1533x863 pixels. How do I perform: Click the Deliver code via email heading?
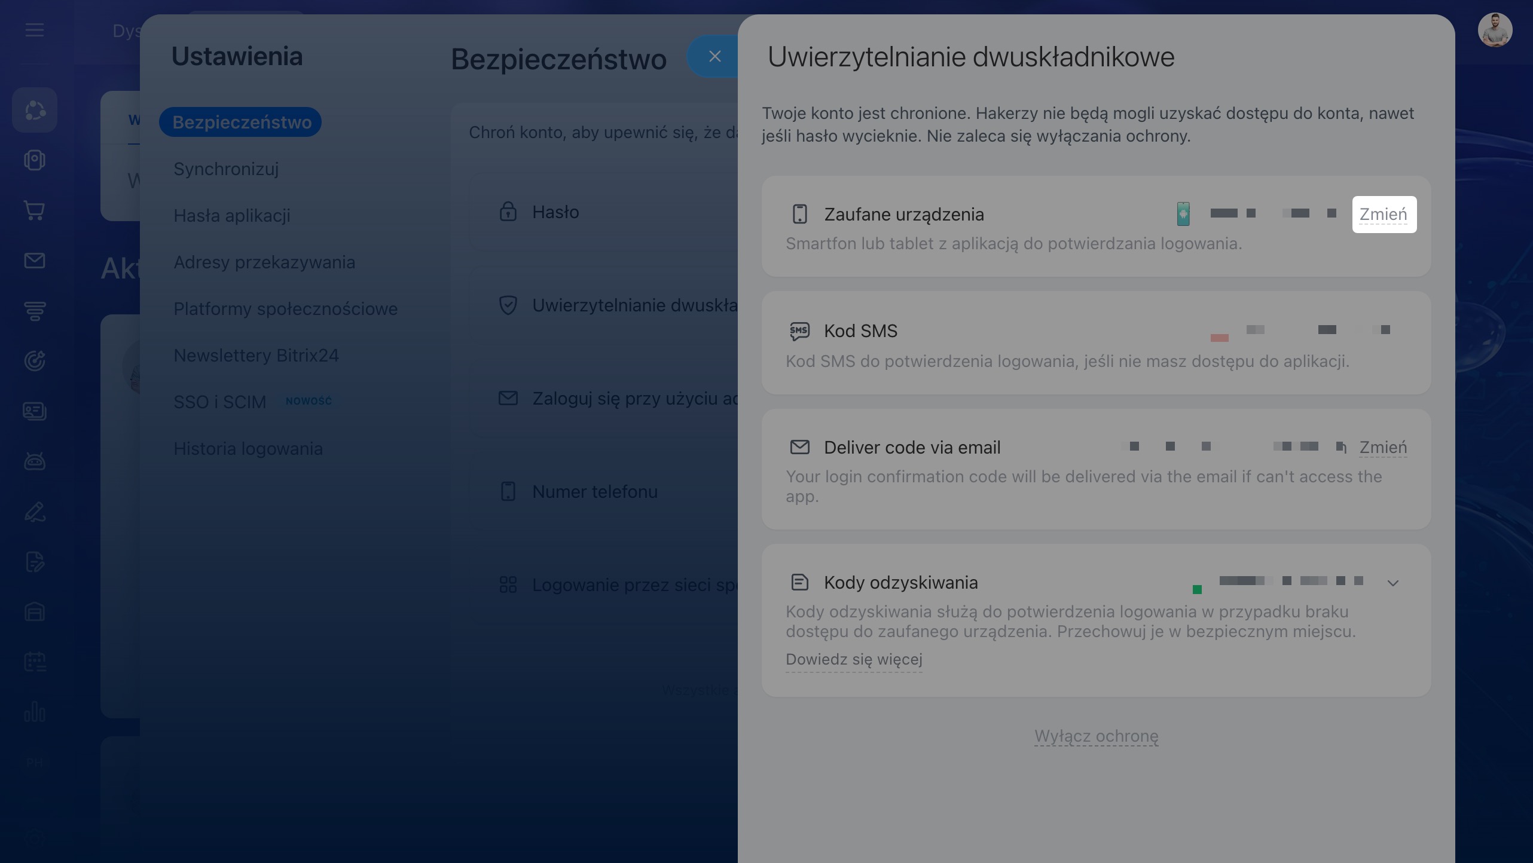(x=912, y=448)
